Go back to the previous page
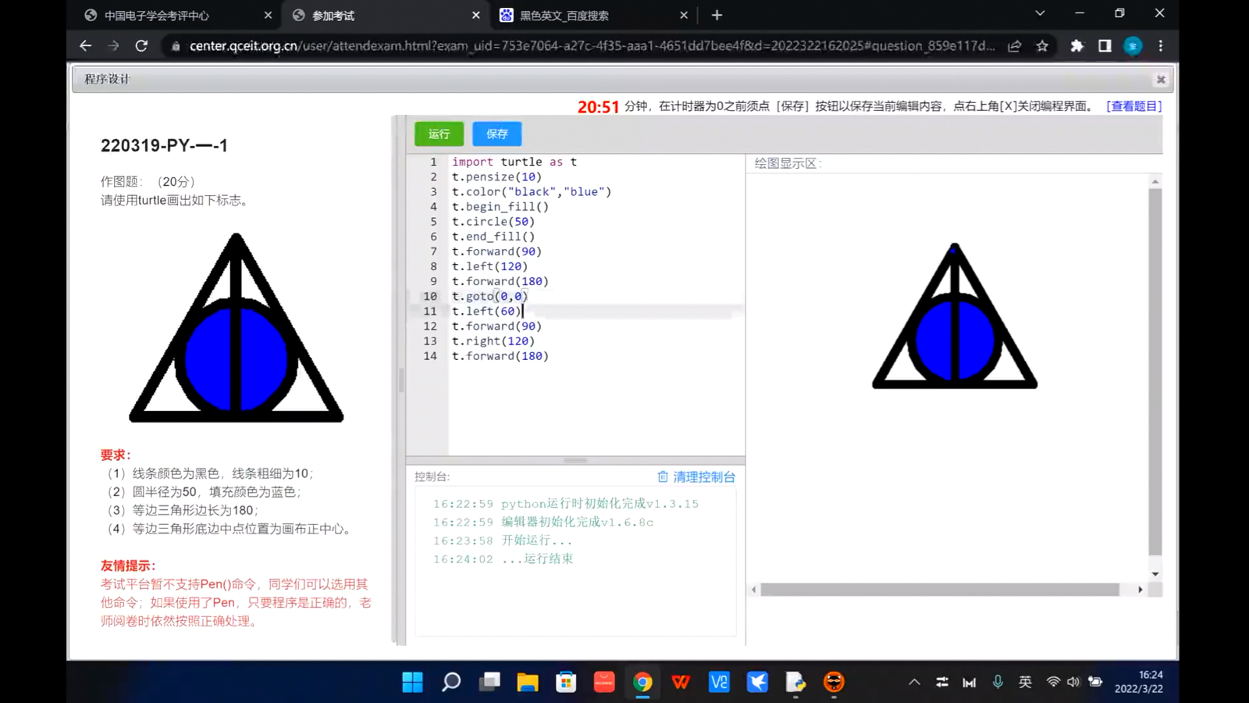 click(85, 46)
